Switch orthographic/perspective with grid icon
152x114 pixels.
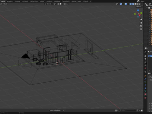141,29
